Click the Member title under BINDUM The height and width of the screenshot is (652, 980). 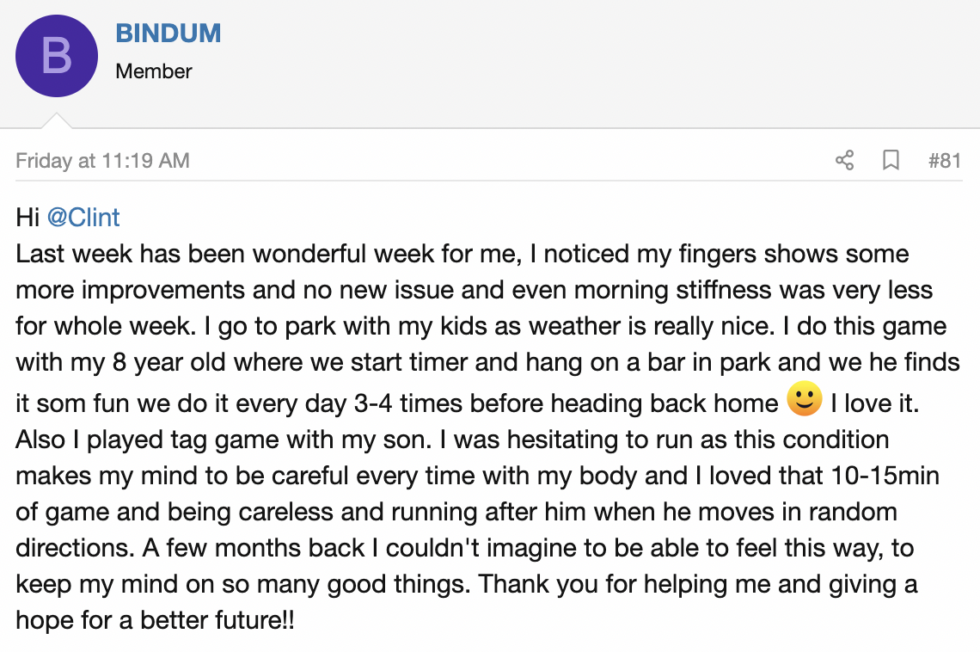tap(154, 71)
